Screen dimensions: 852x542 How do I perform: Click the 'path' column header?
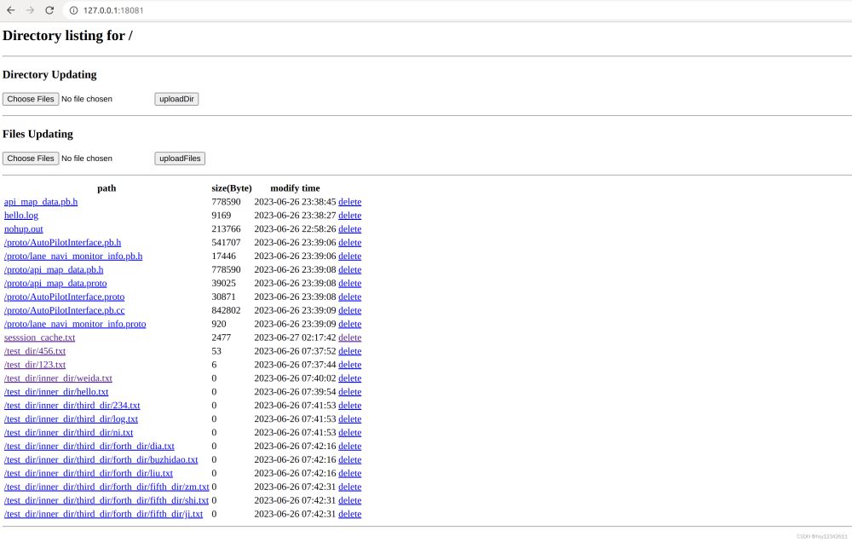tap(106, 188)
